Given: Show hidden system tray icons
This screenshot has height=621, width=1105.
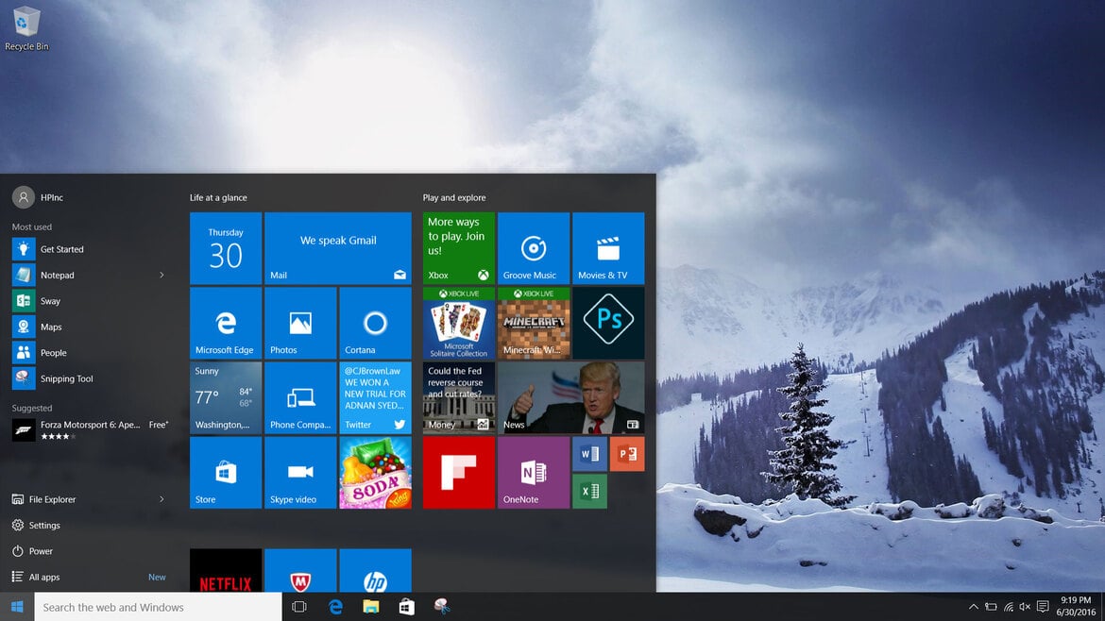Looking at the screenshot, I should click(x=973, y=607).
